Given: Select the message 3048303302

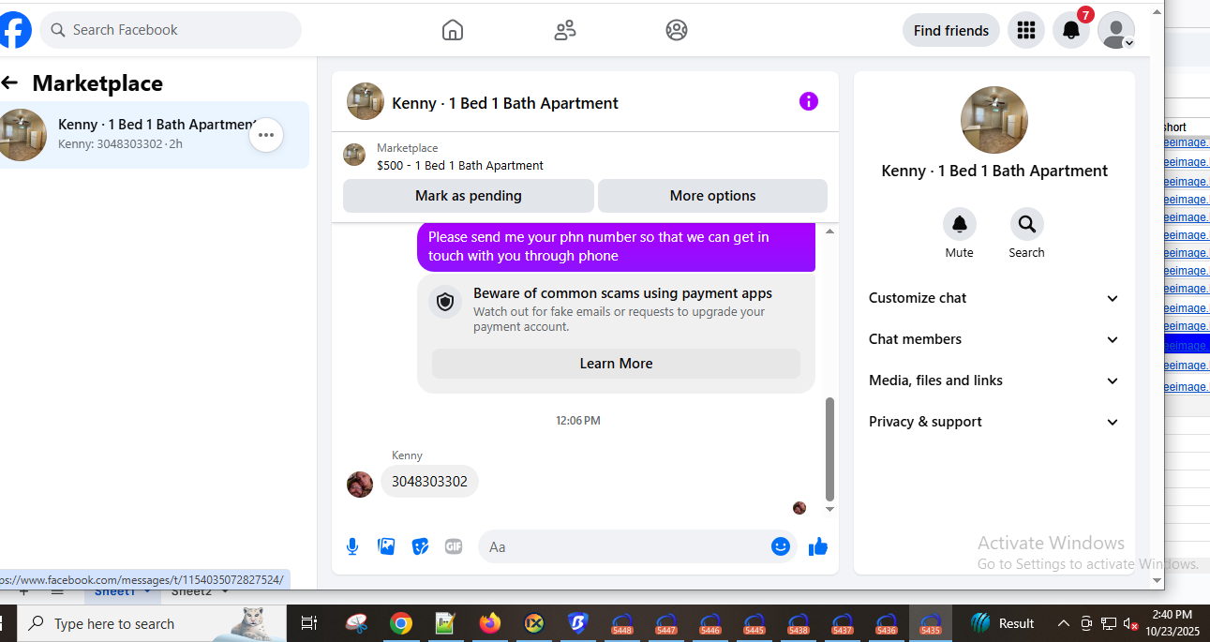Looking at the screenshot, I should (x=429, y=482).
